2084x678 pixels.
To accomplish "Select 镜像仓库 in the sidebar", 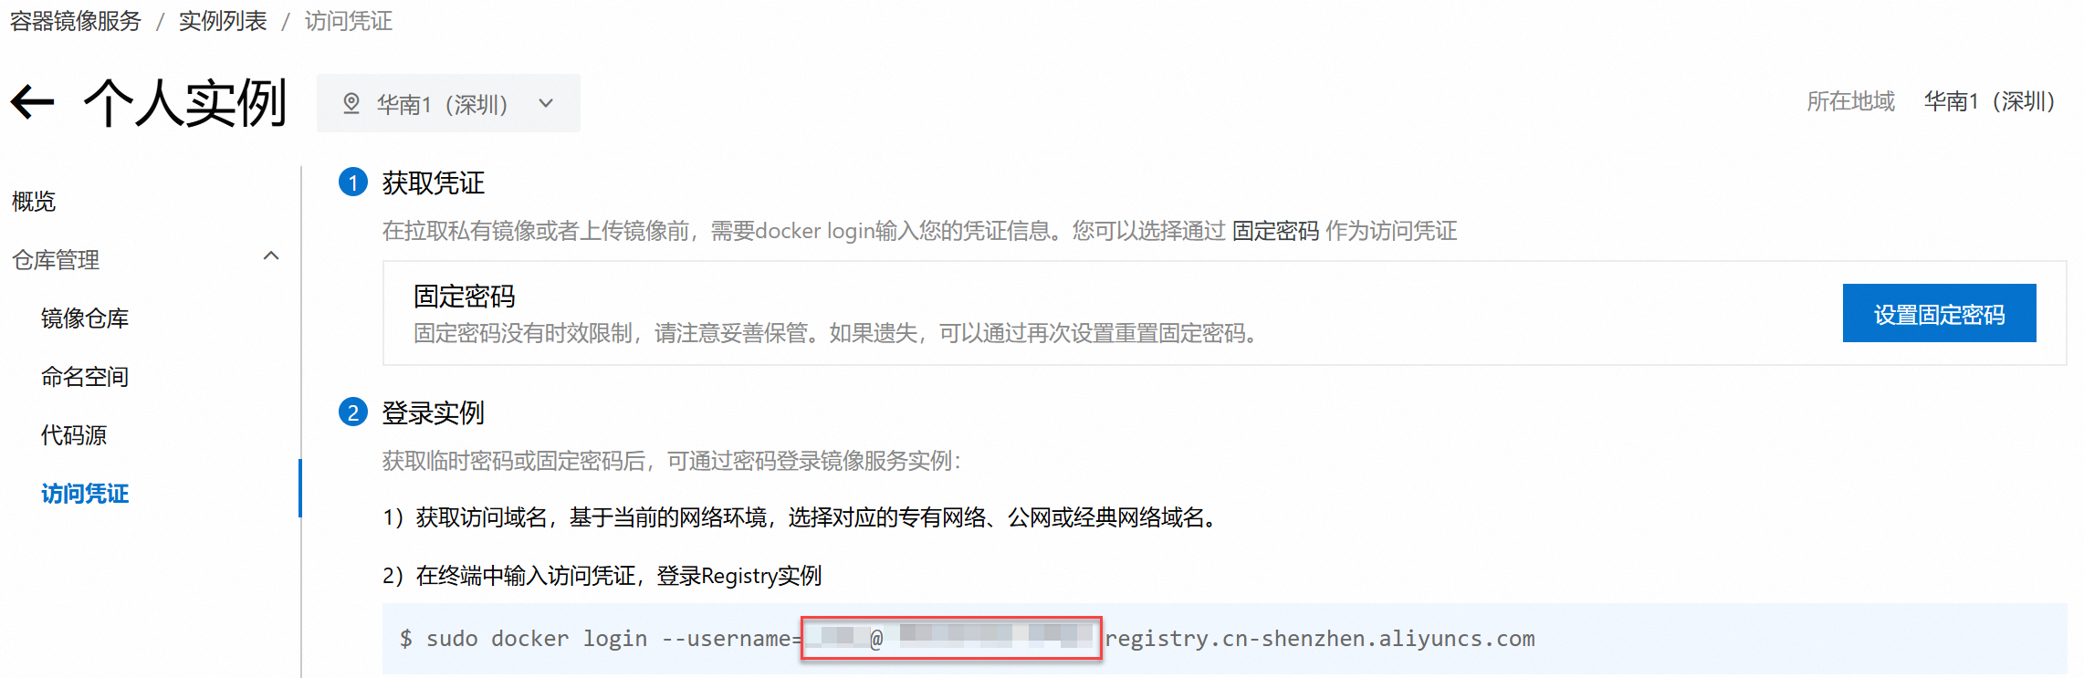I will [85, 318].
